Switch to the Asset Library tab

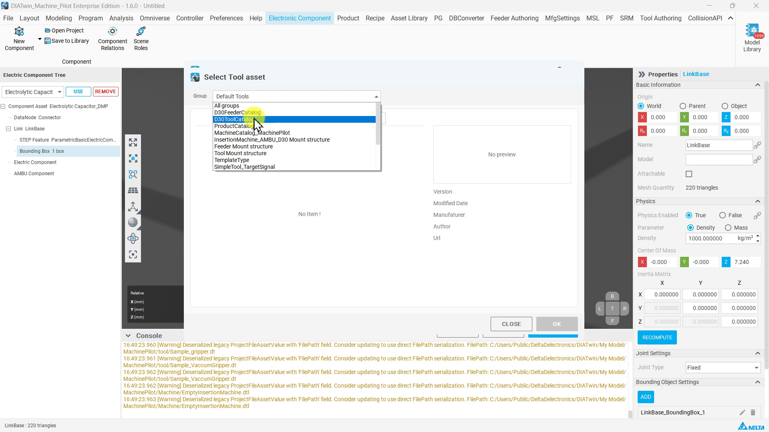pyautogui.click(x=409, y=18)
